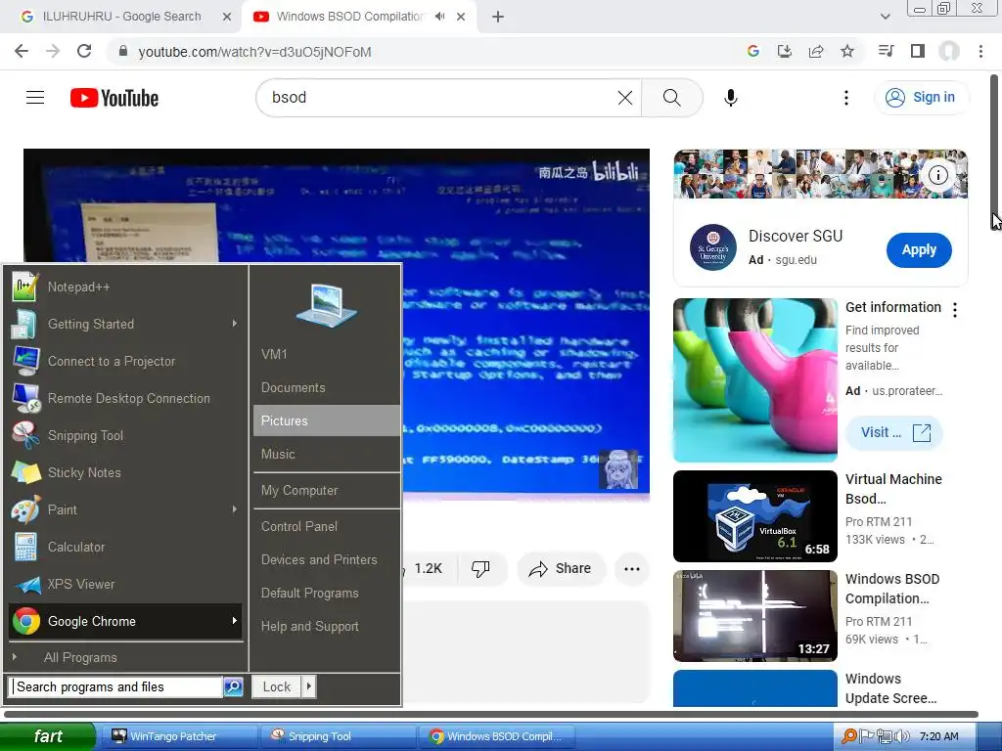Bookmark this page with star icon
1002x751 pixels.
click(x=847, y=51)
